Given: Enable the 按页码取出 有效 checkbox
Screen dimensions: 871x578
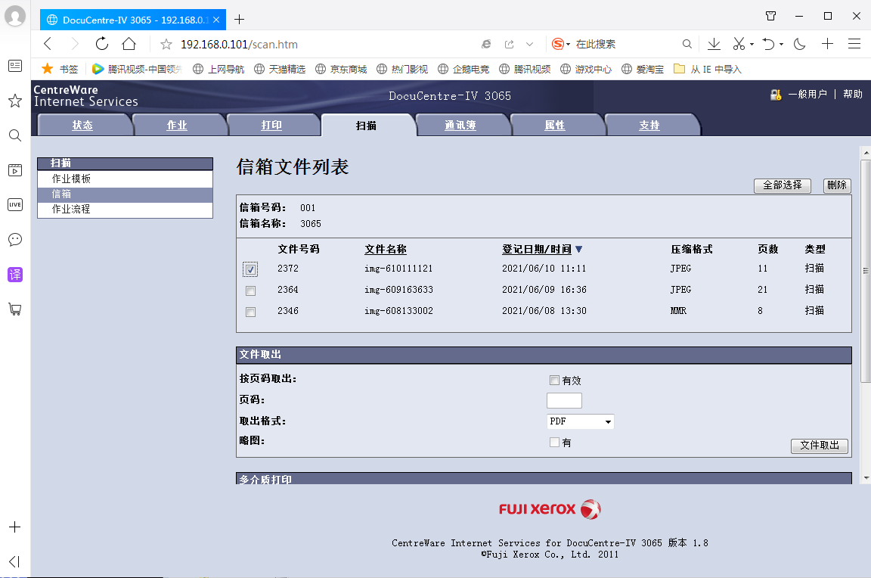Looking at the screenshot, I should point(554,381).
